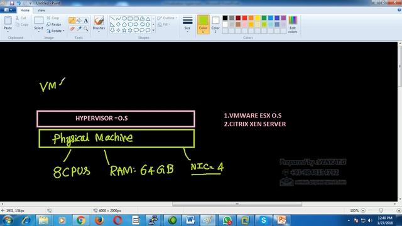
Task: Click the Undo arrow in title bar
Action: [x=18, y=3]
